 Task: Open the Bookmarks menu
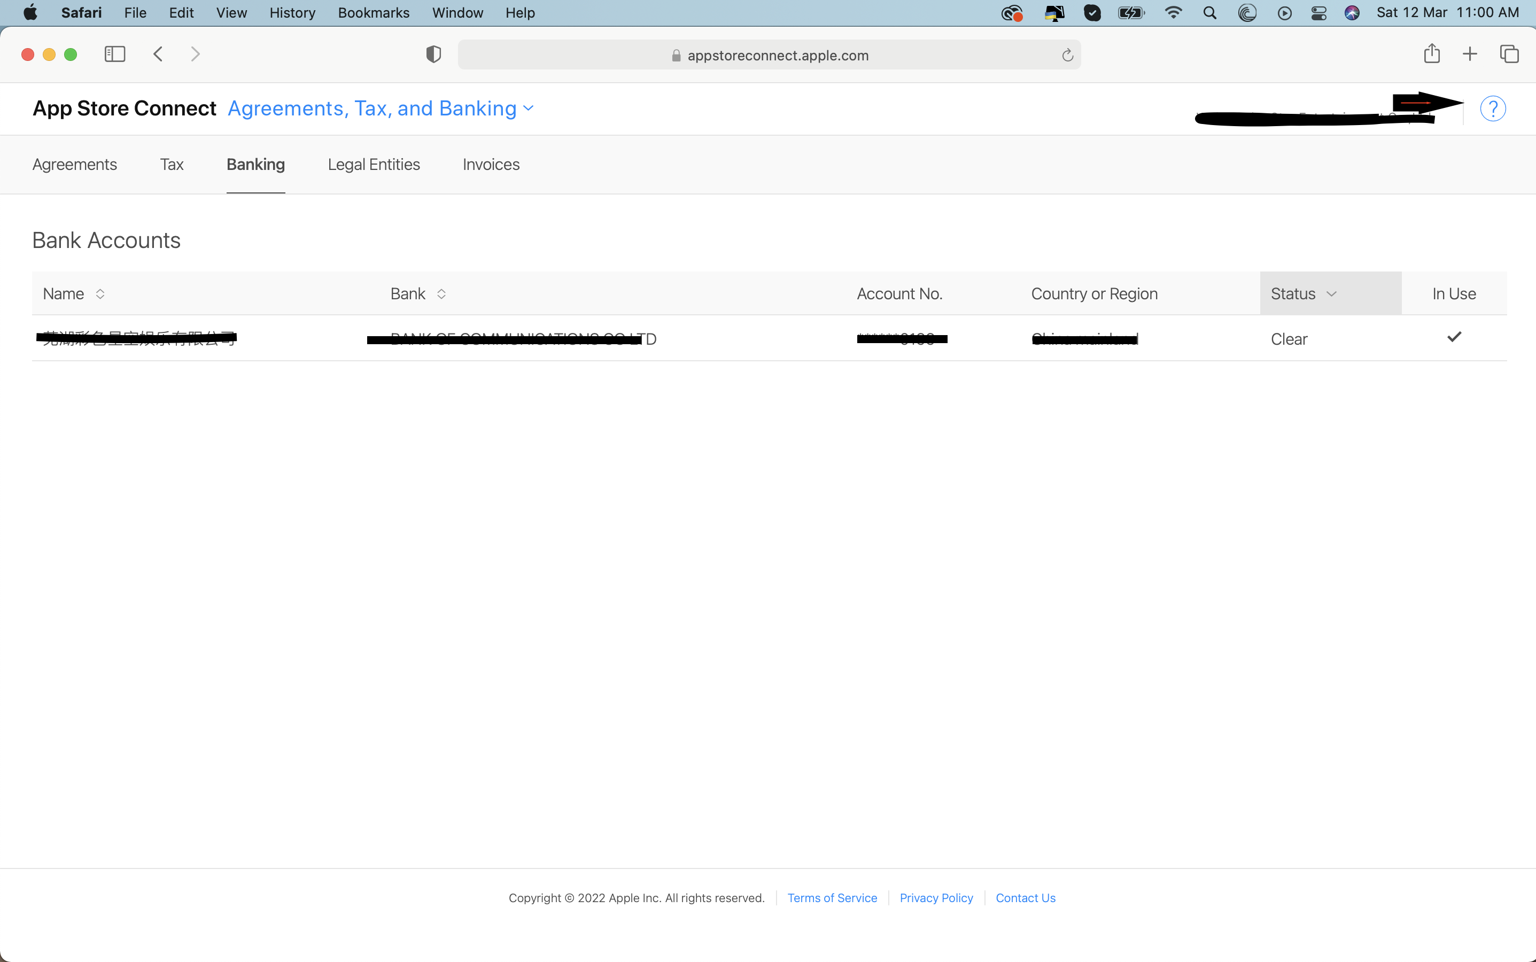[374, 13]
